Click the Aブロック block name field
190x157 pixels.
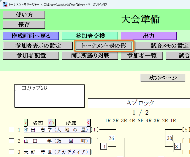pyautogui.click(x=139, y=103)
